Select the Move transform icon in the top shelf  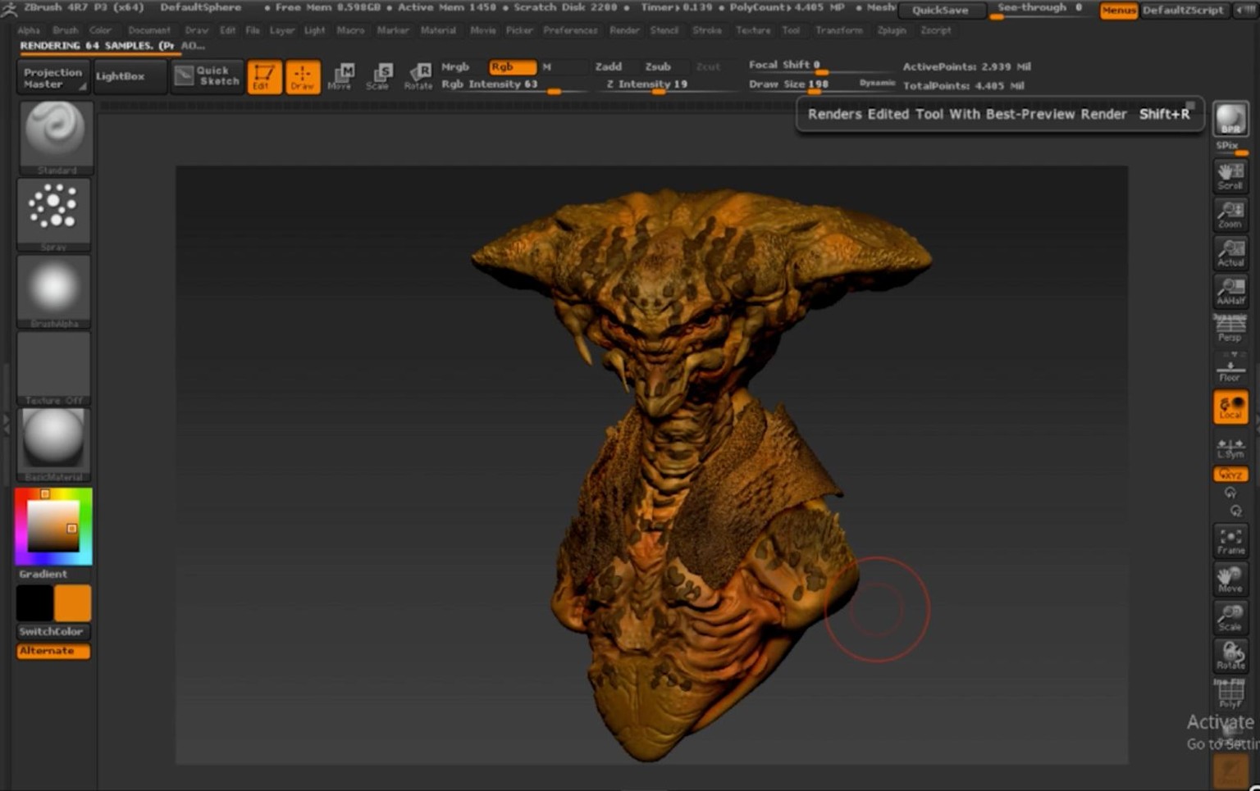(x=340, y=77)
